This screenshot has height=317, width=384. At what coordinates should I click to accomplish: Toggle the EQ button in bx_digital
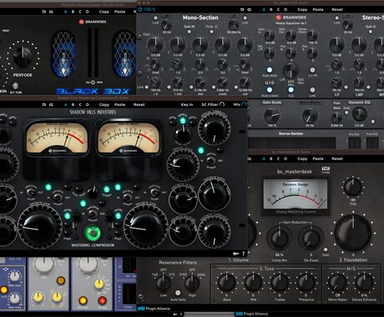pyautogui.click(x=291, y=90)
